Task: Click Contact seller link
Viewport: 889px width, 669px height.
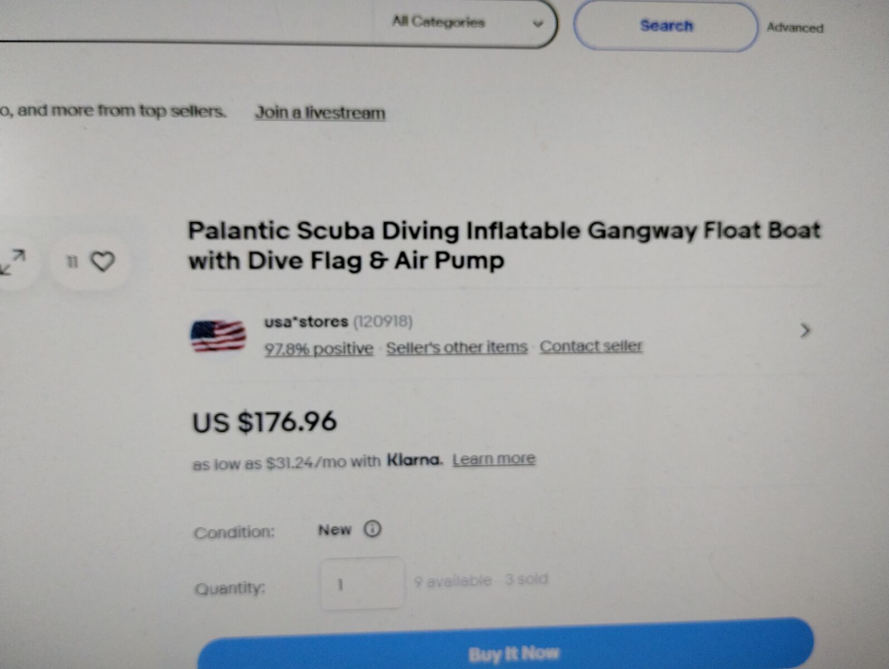Action: (591, 346)
